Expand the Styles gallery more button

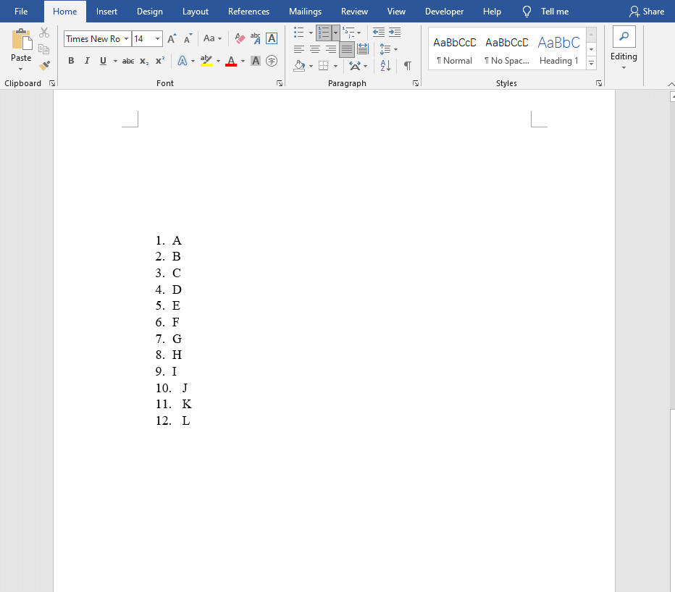592,63
